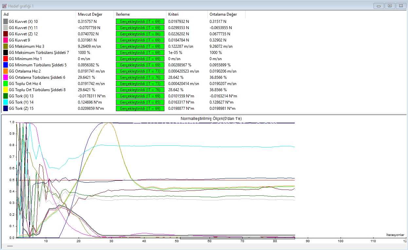Click the orange GG Ortalama Hız 2 swatch

coord(6,71)
